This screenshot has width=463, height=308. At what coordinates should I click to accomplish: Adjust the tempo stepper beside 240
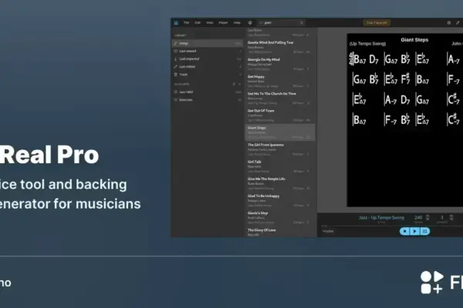(428, 217)
